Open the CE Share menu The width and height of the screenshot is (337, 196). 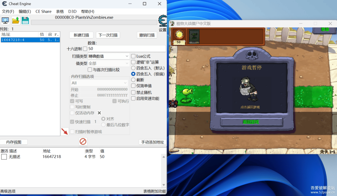click(43, 12)
